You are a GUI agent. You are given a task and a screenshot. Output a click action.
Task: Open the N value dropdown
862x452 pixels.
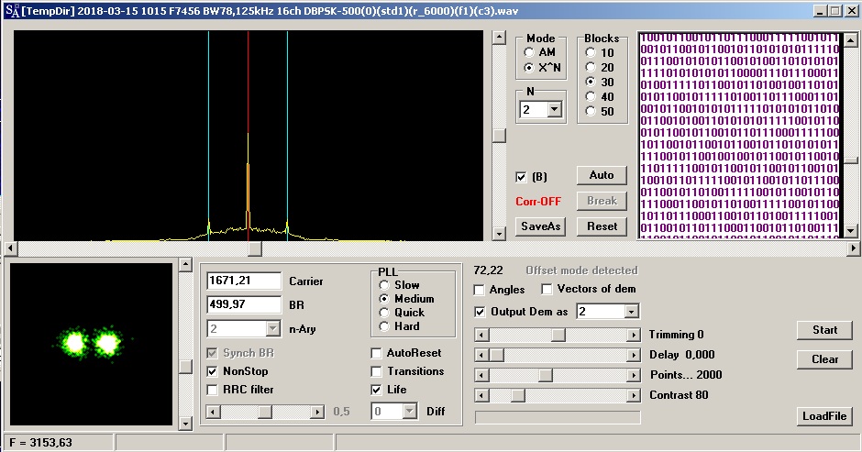click(554, 109)
